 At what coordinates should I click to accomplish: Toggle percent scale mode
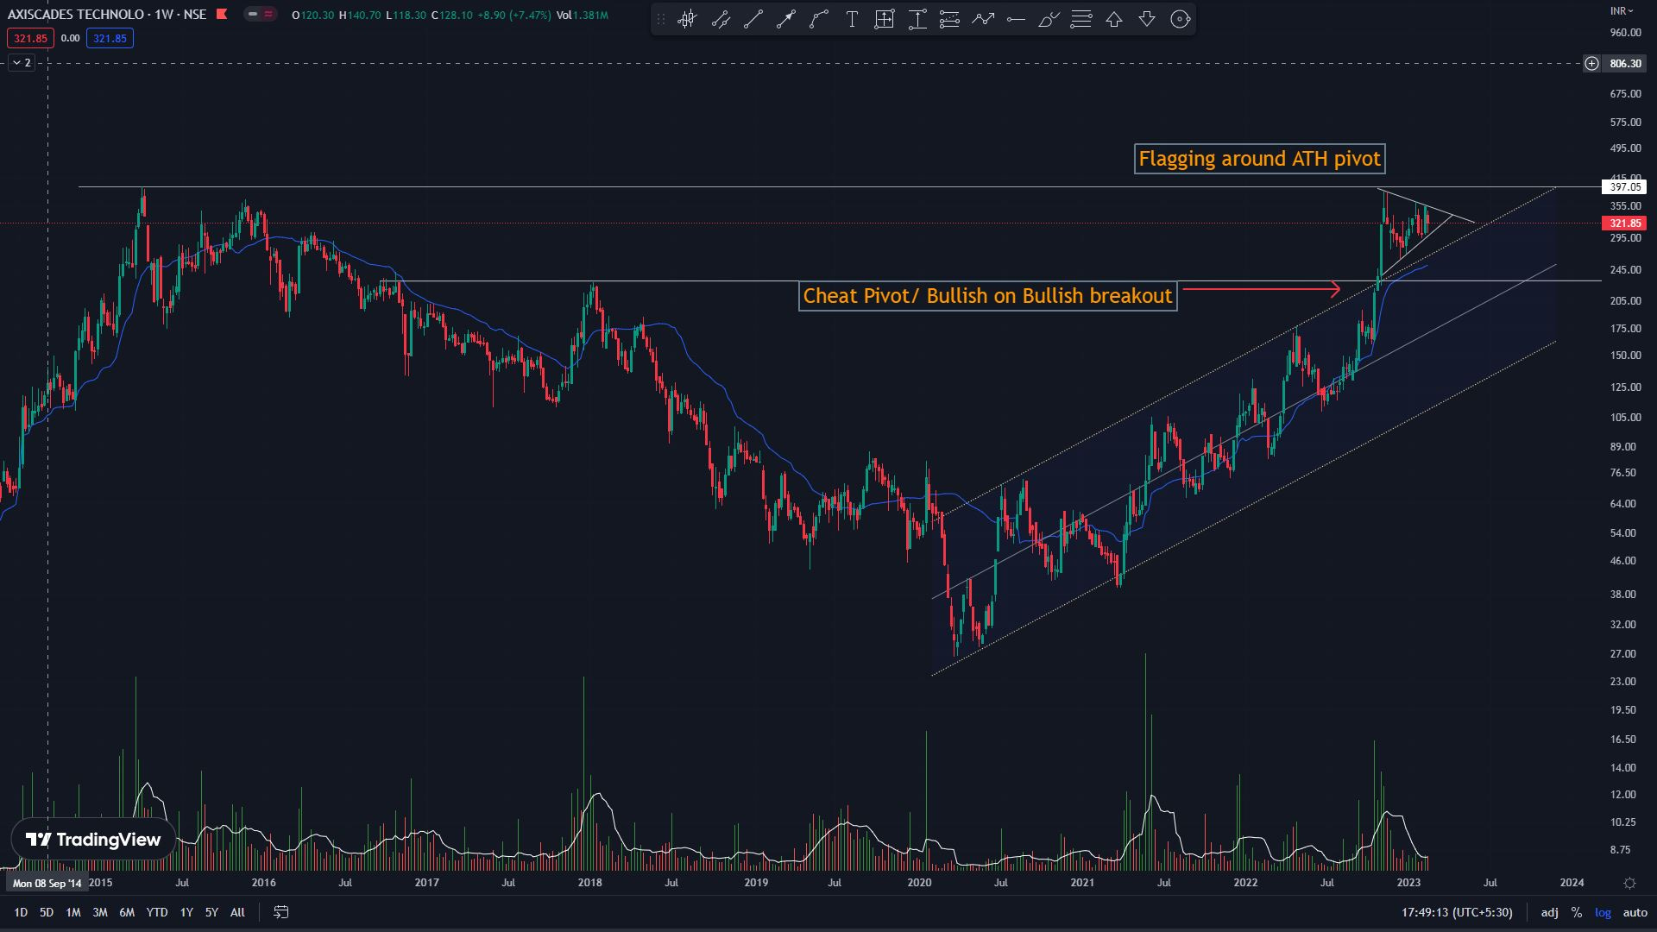pyautogui.click(x=1577, y=912)
